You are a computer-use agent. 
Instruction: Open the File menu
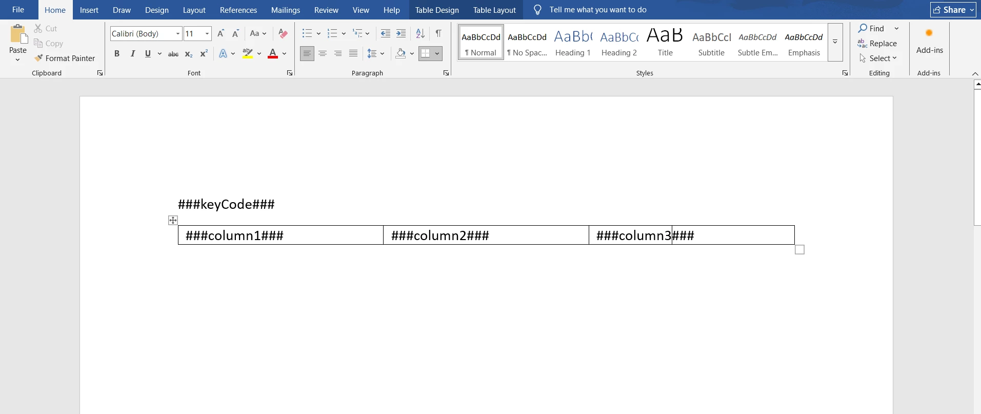pos(18,10)
